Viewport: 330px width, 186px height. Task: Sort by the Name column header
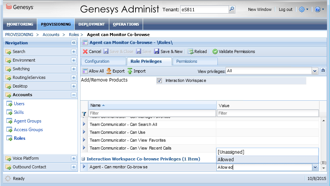[x=152, y=105]
